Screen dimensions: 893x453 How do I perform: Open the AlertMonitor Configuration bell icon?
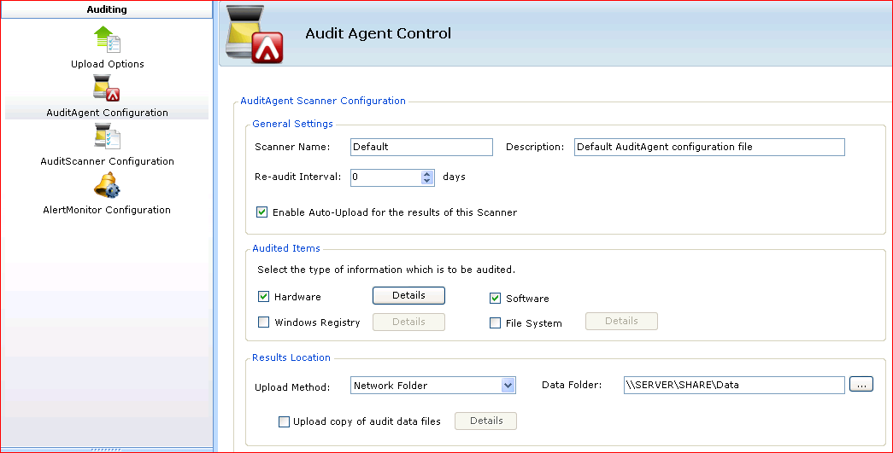107,185
